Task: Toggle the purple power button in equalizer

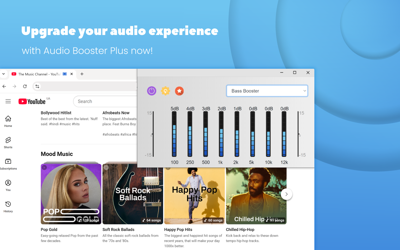Action: click(x=152, y=91)
